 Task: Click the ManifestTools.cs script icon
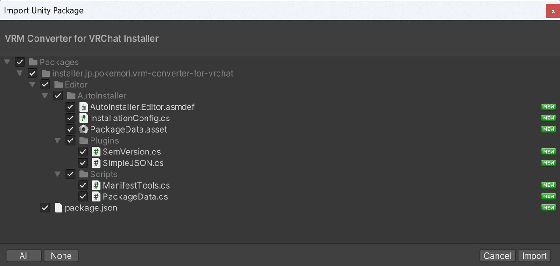point(96,185)
